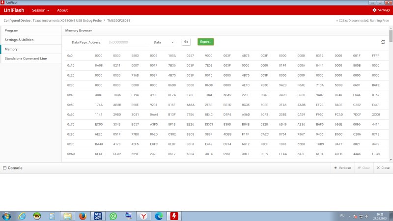
Task: Select the Program tab in sidebar
Action: (x=11, y=30)
